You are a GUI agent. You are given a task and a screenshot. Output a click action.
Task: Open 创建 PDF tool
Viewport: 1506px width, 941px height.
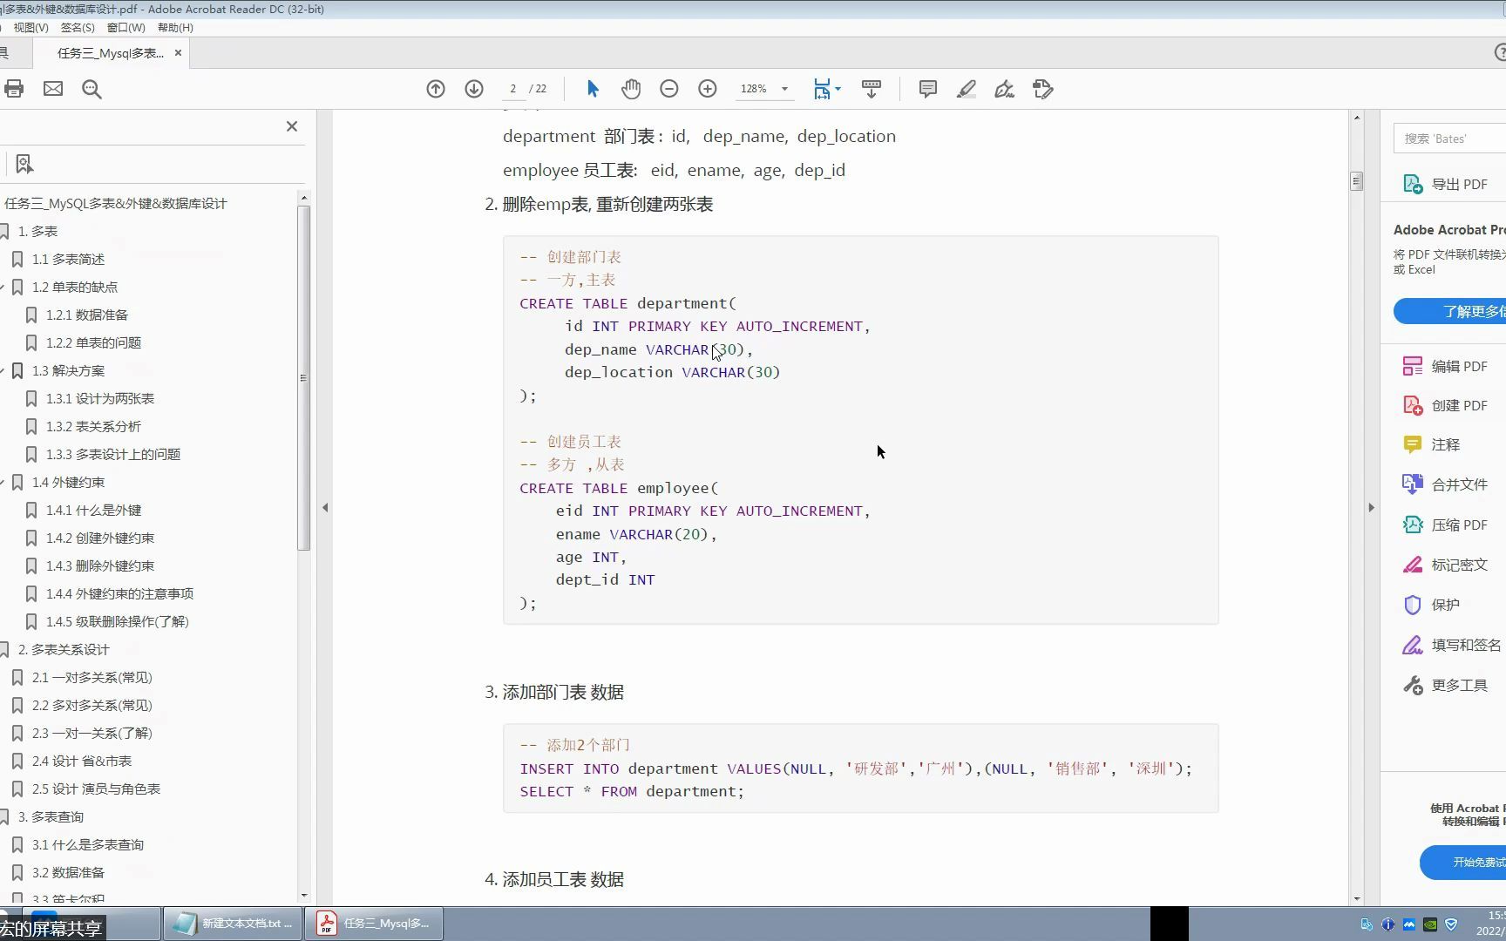coord(1447,405)
